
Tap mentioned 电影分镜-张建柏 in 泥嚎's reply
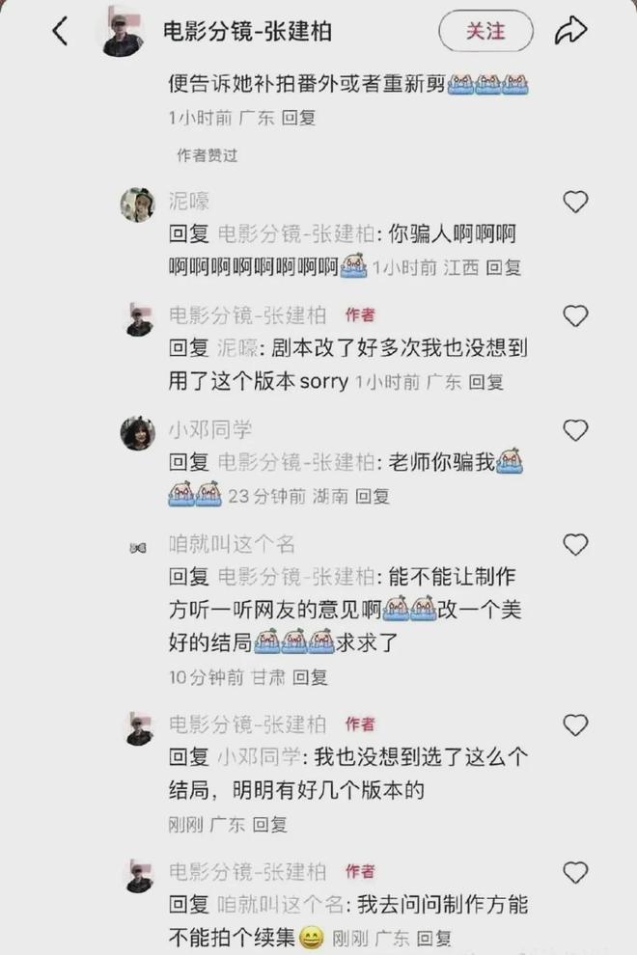tap(295, 233)
